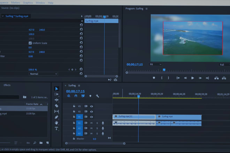
Task: Open the Help menu
Action: coord(51,3)
